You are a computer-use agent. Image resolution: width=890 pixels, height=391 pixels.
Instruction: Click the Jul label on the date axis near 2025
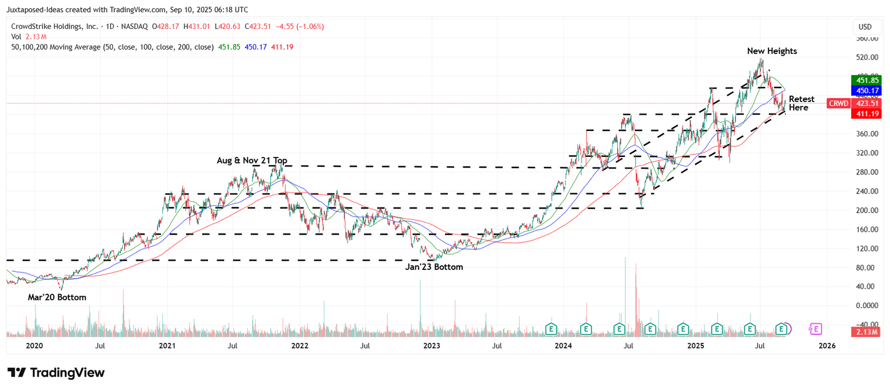[760, 346]
